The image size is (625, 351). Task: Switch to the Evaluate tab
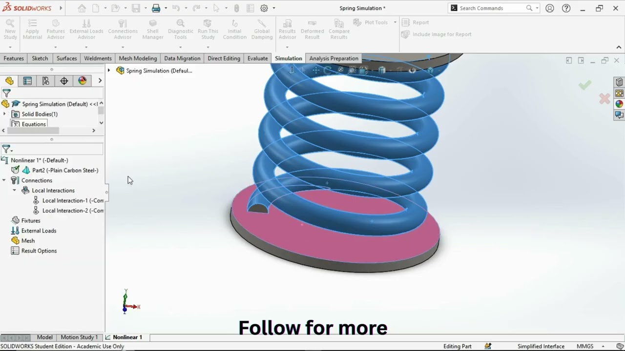pos(257,58)
